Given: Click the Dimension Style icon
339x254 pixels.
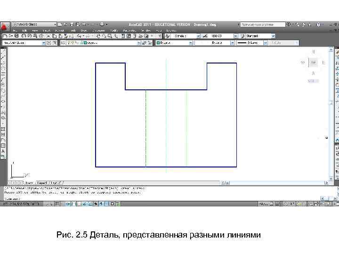Looking at the screenshot, I should 205,36.
